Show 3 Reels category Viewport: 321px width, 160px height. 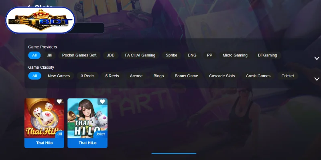click(87, 76)
